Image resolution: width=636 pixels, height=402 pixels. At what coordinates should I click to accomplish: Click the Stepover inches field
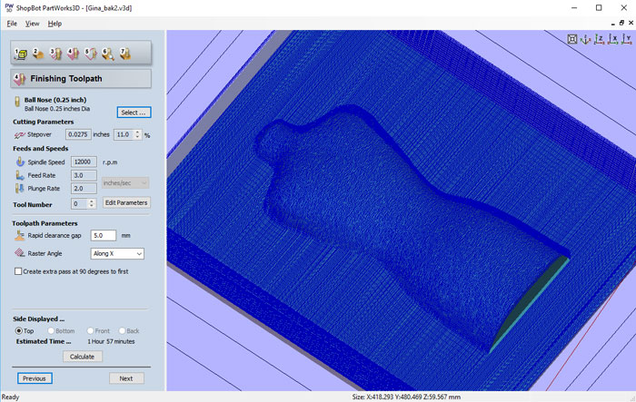(x=78, y=134)
